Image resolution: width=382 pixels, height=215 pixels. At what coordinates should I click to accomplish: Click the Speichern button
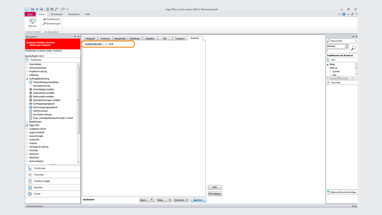(198, 200)
